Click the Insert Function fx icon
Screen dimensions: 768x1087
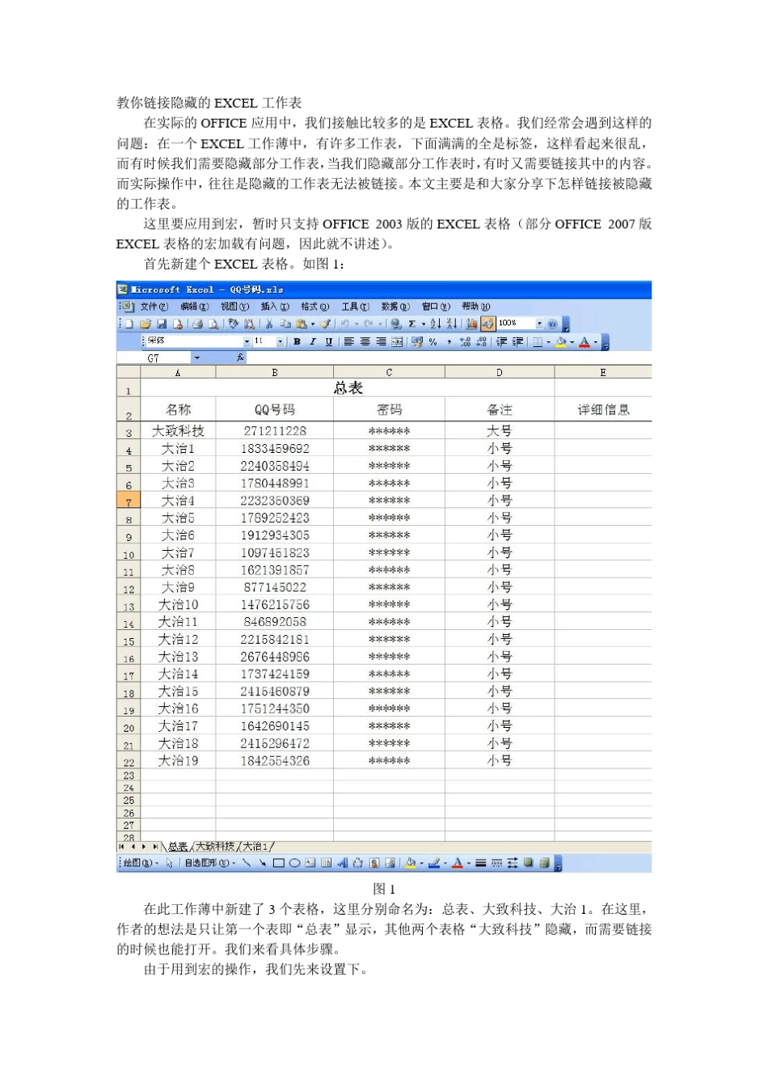pos(240,357)
